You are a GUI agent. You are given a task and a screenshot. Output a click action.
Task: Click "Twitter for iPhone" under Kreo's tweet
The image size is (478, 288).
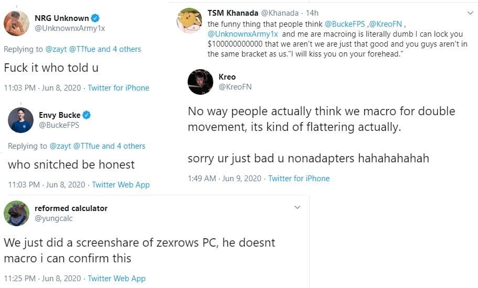click(299, 179)
